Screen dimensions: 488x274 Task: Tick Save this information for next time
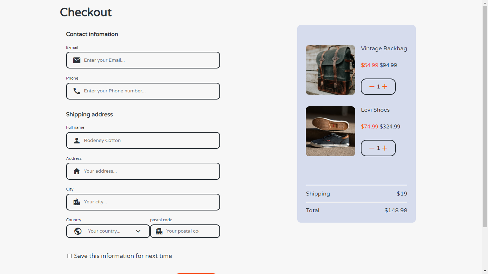[69, 256]
